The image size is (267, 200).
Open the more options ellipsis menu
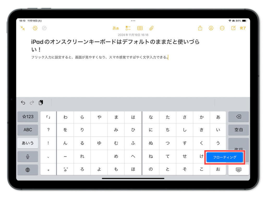(222, 28)
